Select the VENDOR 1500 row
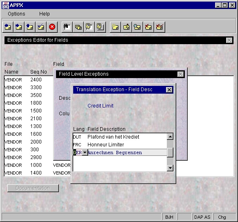238x222 pixels. pos(29,111)
